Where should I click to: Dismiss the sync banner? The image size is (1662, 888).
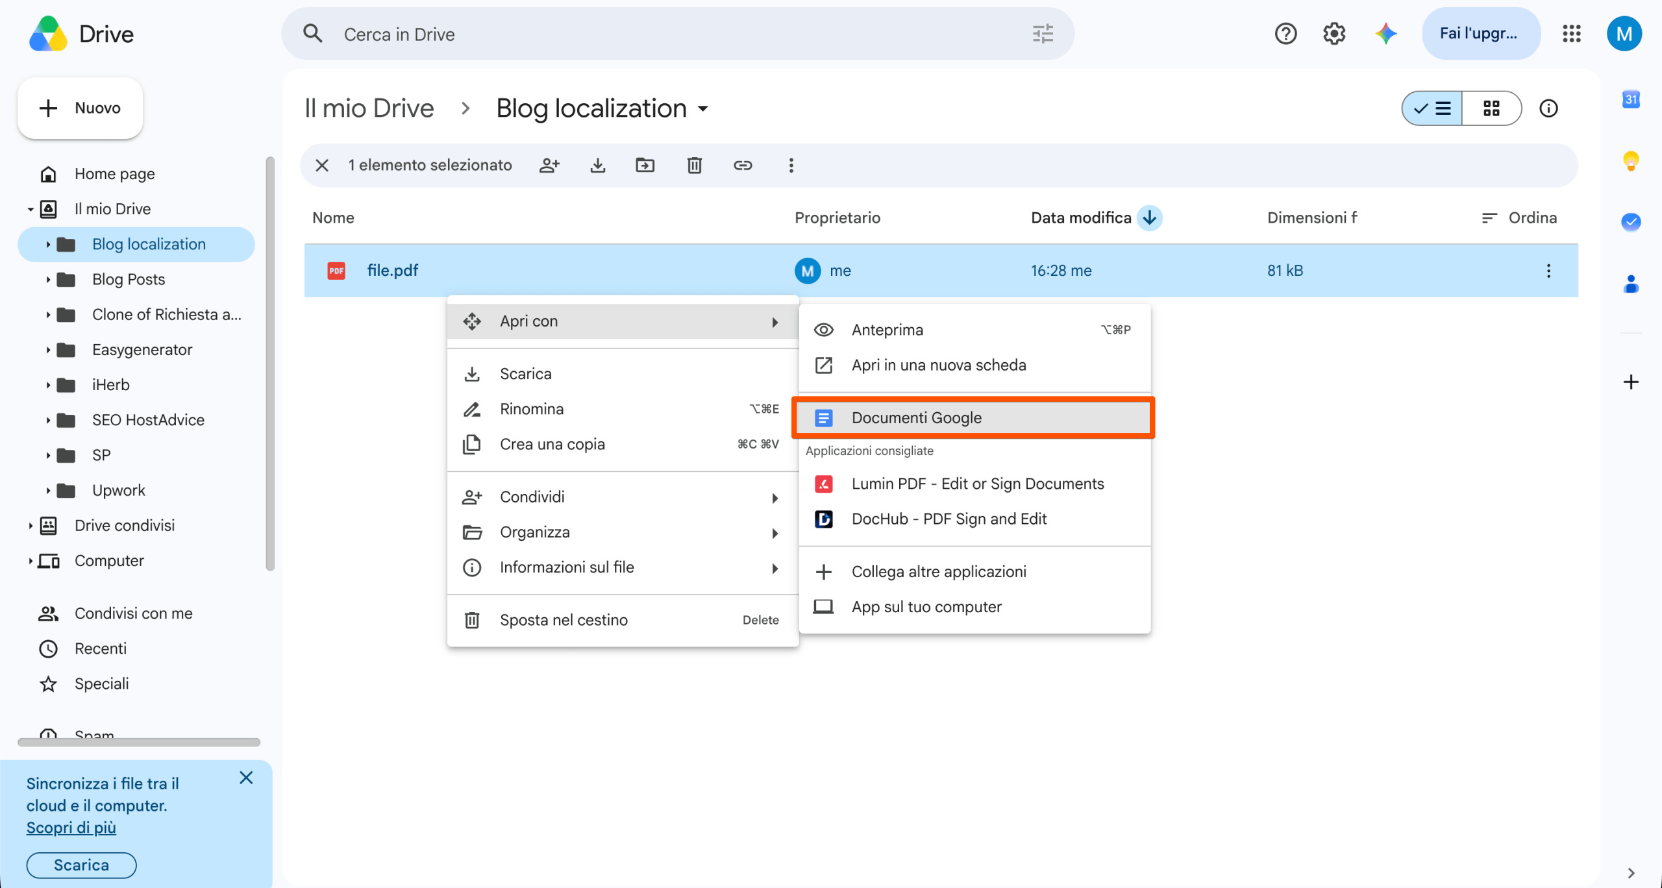click(246, 778)
